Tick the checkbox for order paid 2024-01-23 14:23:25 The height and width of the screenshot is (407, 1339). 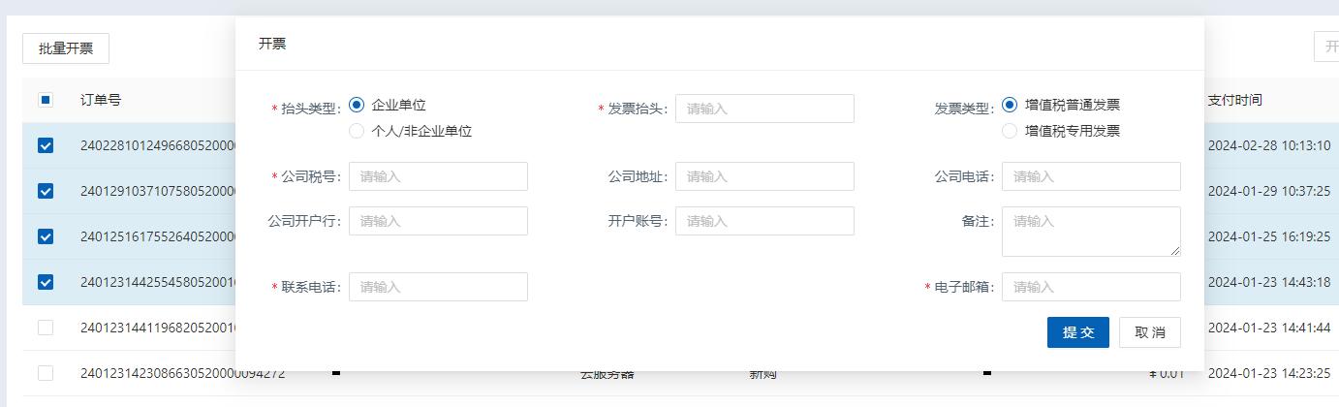click(46, 373)
